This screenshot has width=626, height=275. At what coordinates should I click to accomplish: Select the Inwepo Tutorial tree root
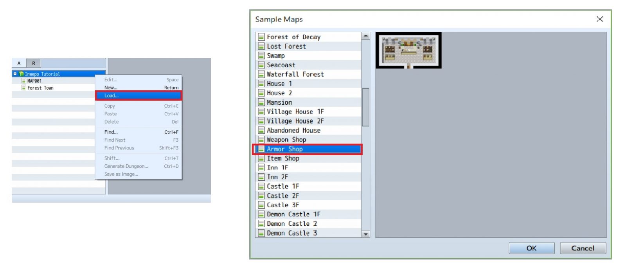click(59, 74)
